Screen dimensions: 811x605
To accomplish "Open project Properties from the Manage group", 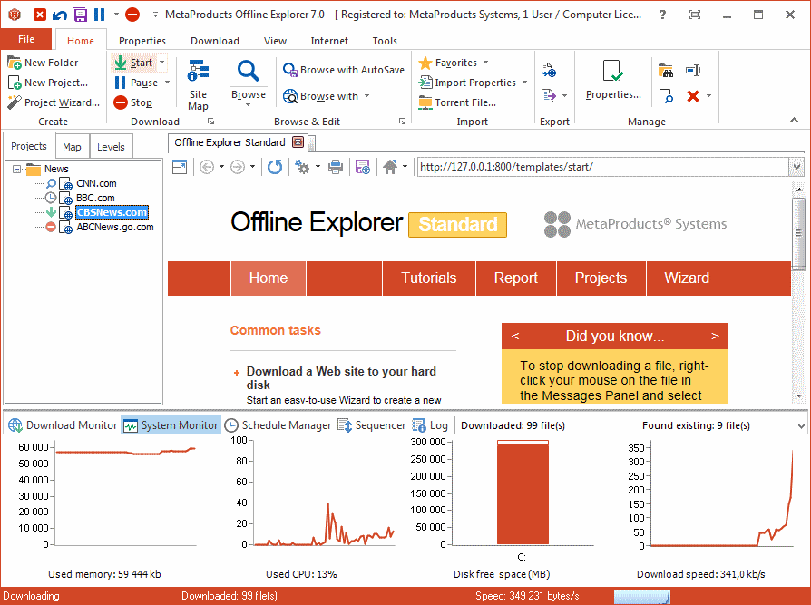I will [x=611, y=82].
